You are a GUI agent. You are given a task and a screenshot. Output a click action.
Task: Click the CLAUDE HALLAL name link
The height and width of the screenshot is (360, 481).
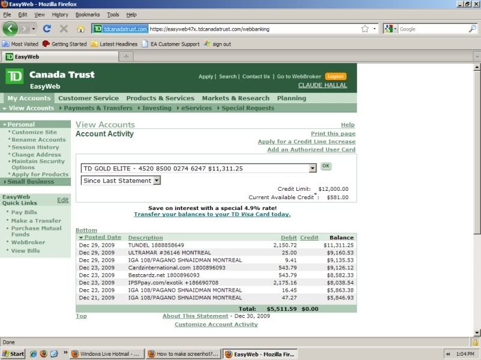(322, 85)
